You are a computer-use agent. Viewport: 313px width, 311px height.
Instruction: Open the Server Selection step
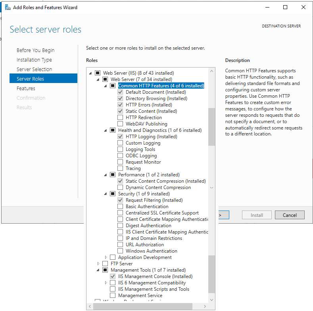coord(34,70)
